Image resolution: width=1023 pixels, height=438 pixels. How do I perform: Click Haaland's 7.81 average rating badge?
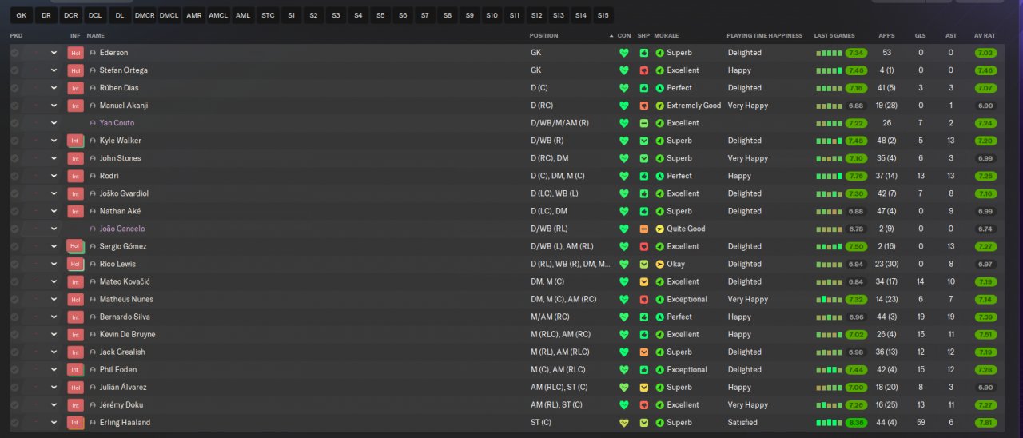(985, 422)
